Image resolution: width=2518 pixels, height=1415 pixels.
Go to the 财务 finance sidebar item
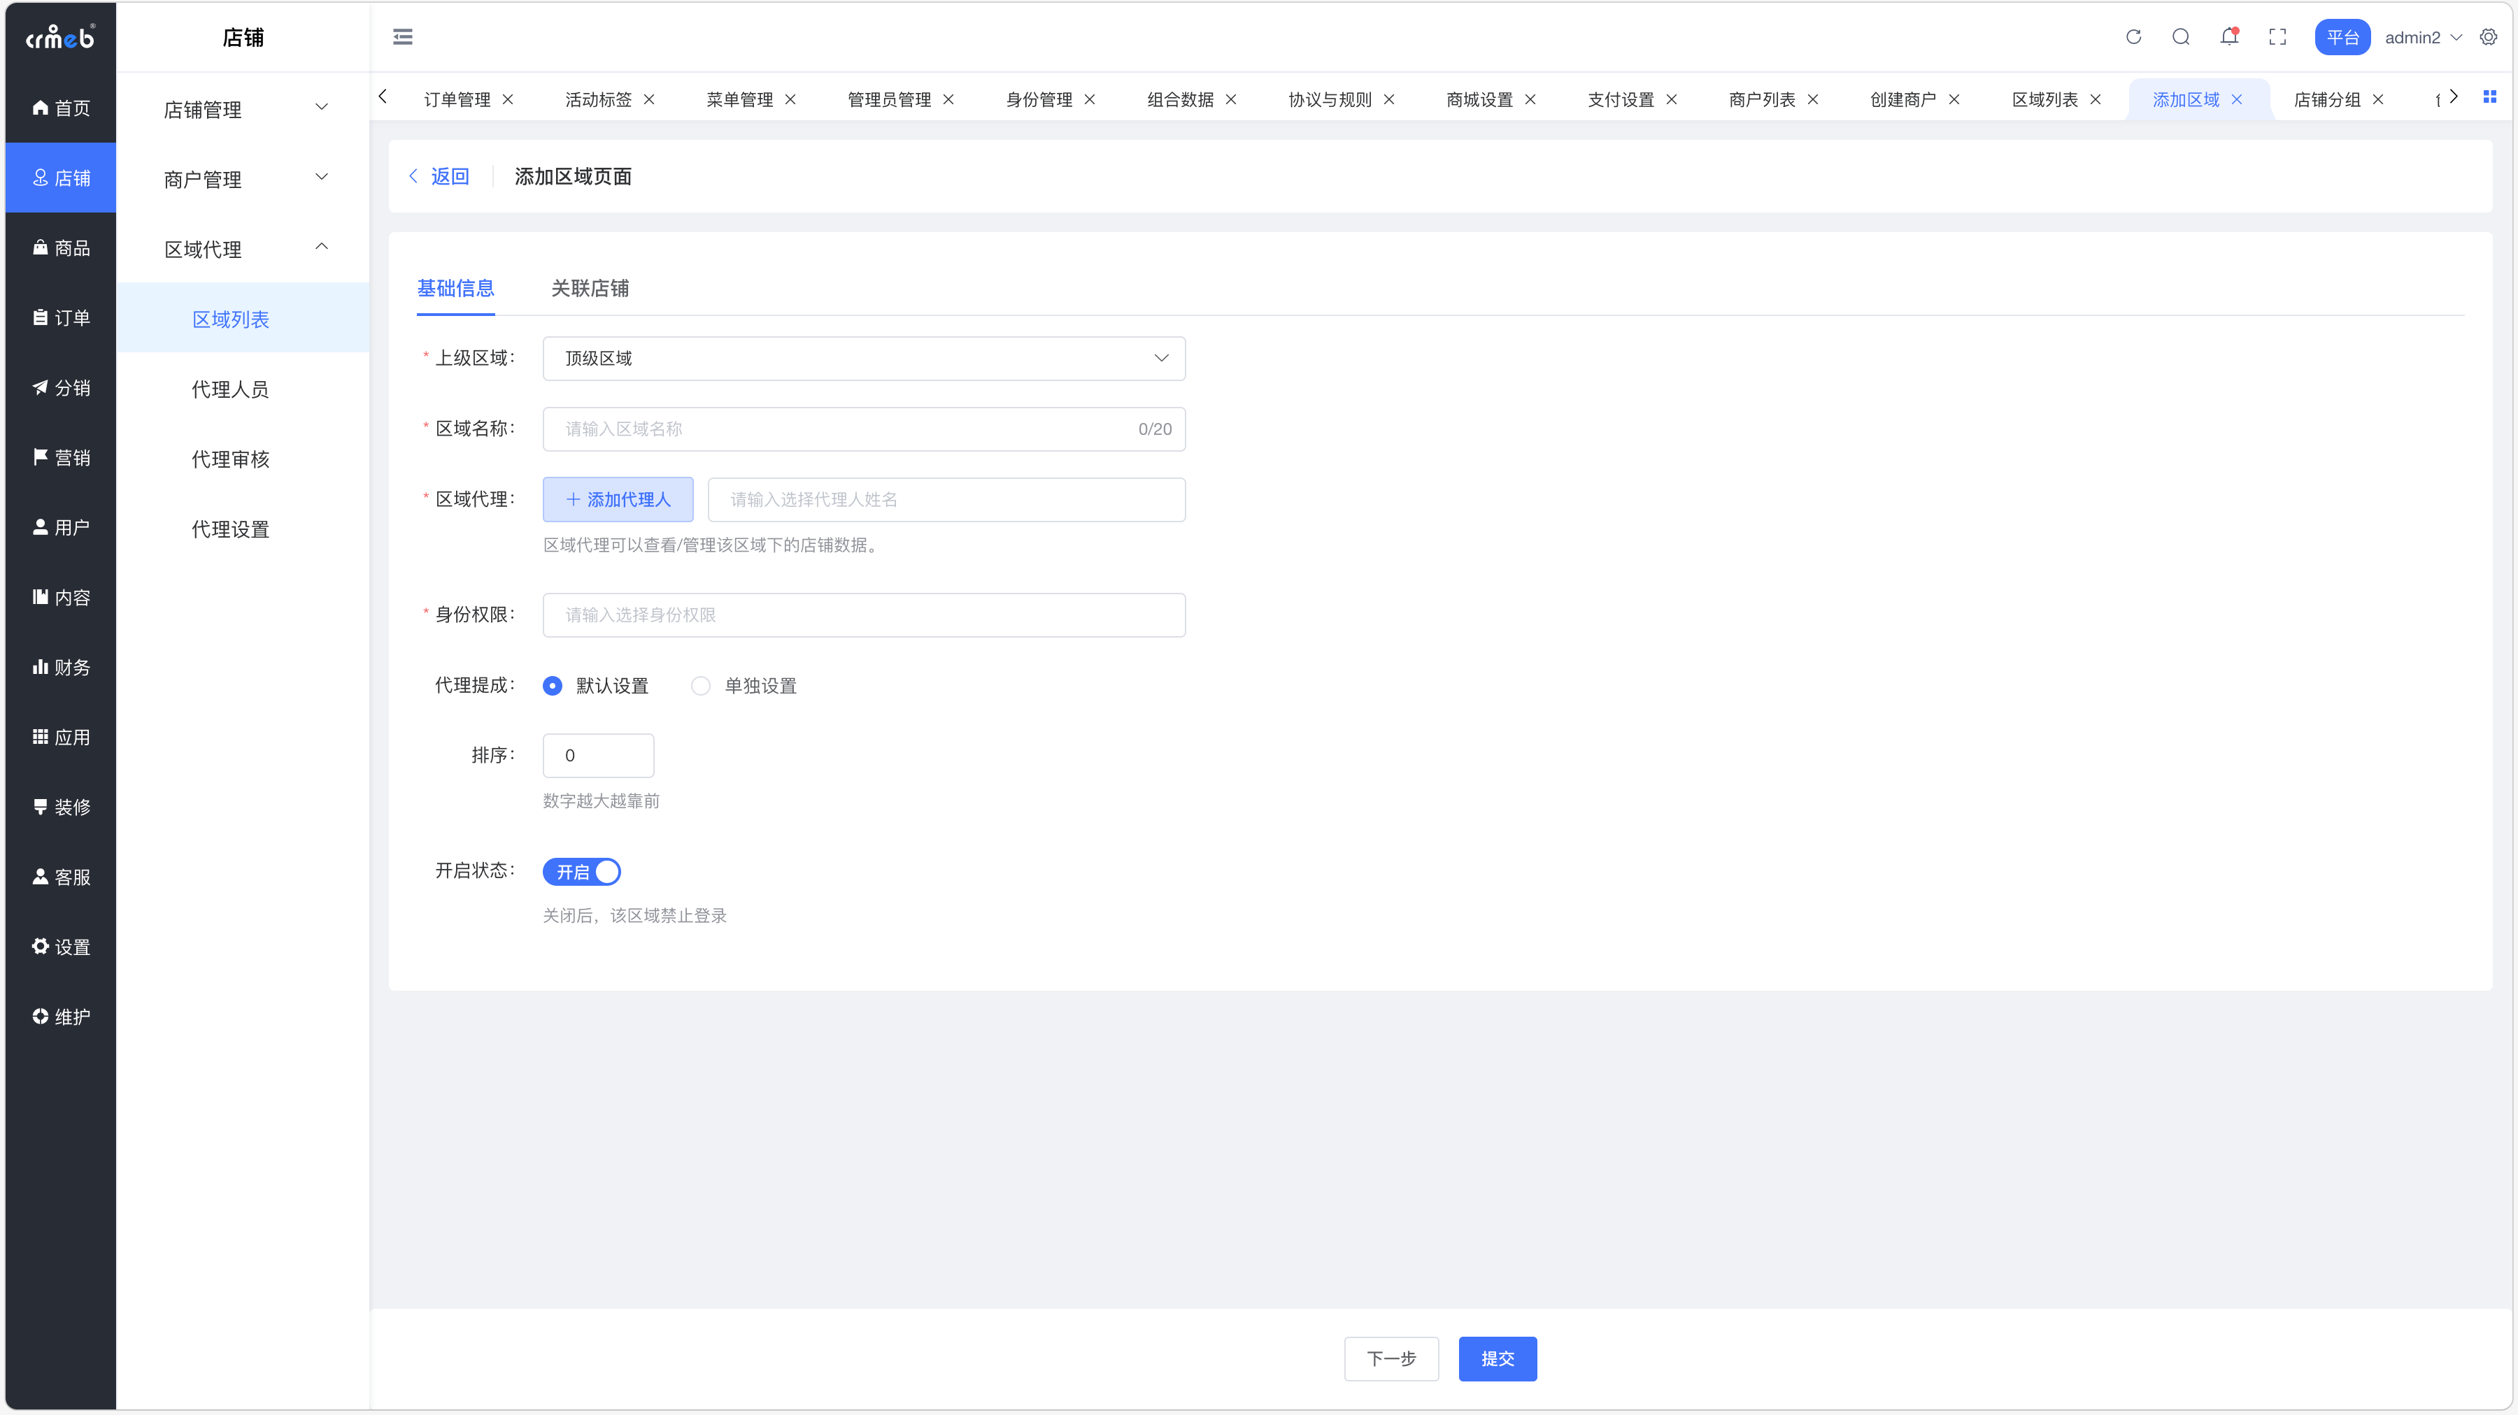pyautogui.click(x=61, y=668)
